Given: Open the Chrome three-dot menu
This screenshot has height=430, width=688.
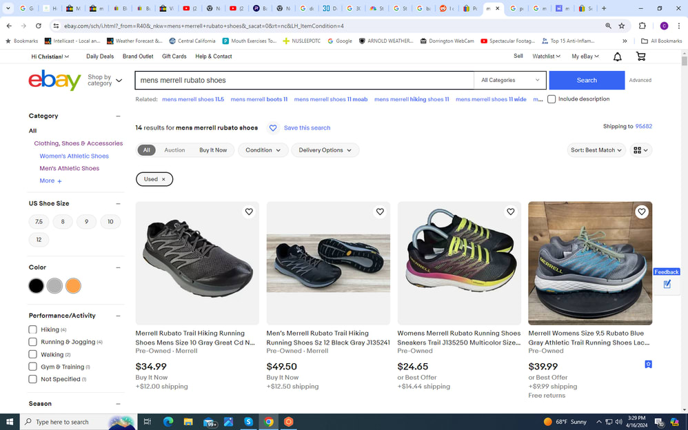Looking at the screenshot, I should (678, 26).
